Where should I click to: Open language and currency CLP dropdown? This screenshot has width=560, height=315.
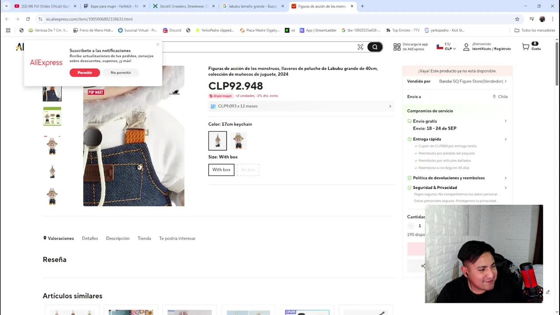pos(446,46)
